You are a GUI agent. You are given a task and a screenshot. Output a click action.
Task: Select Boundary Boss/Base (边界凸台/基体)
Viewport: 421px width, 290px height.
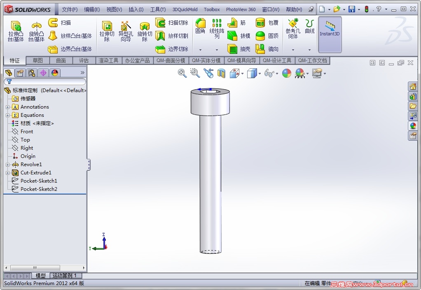pos(70,49)
